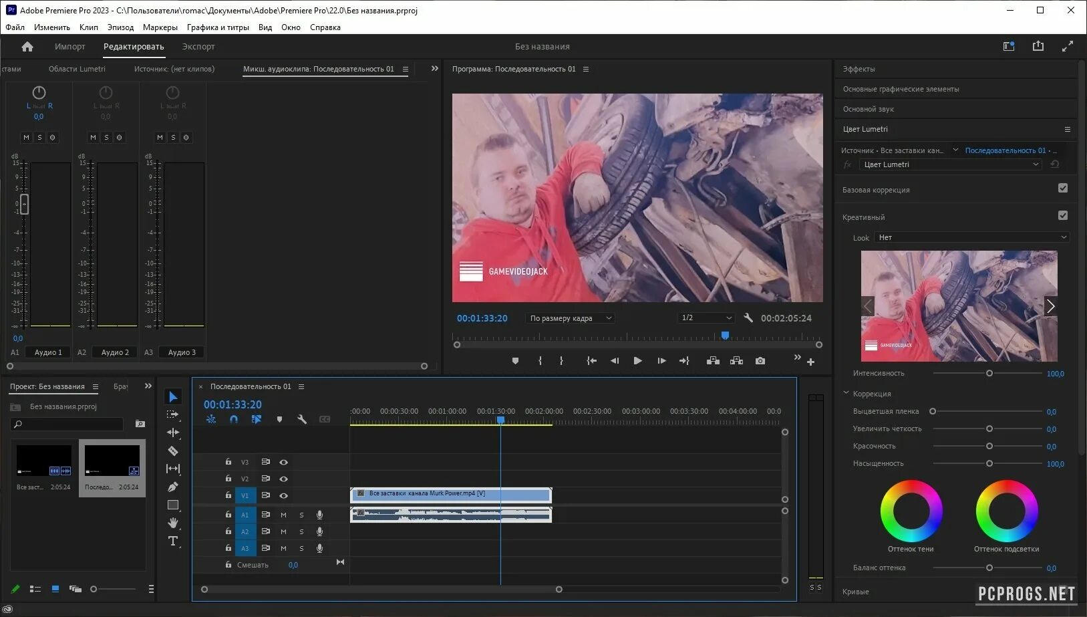Image resolution: width=1087 pixels, height=617 pixels.
Task: Add marker in timeline header
Action: (279, 419)
